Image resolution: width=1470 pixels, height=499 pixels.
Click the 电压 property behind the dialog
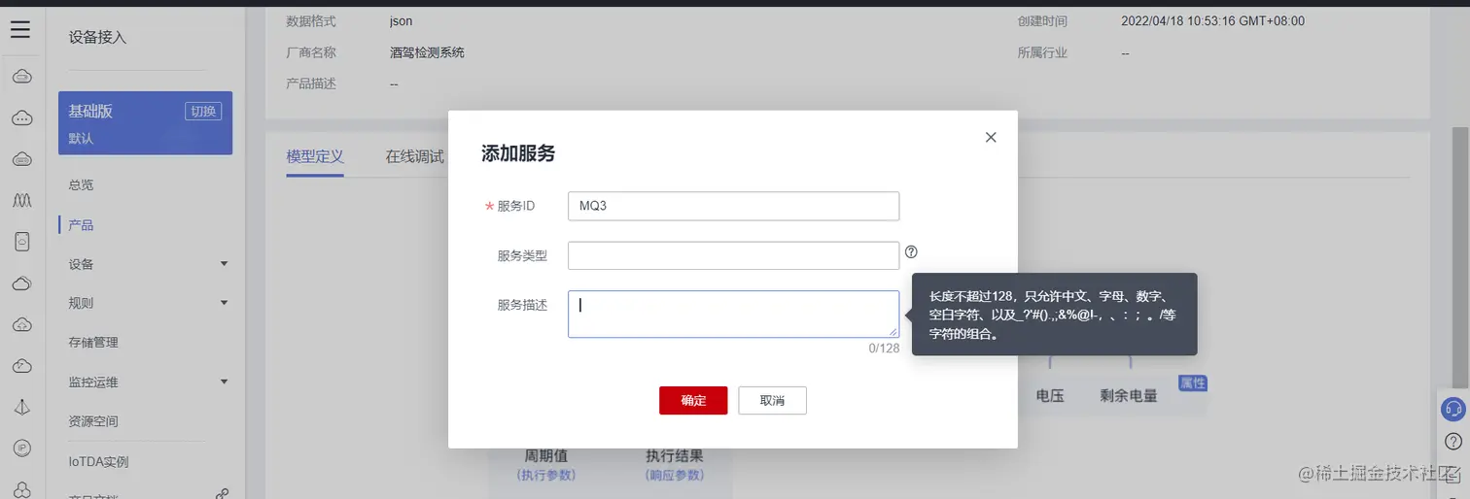tap(1050, 395)
